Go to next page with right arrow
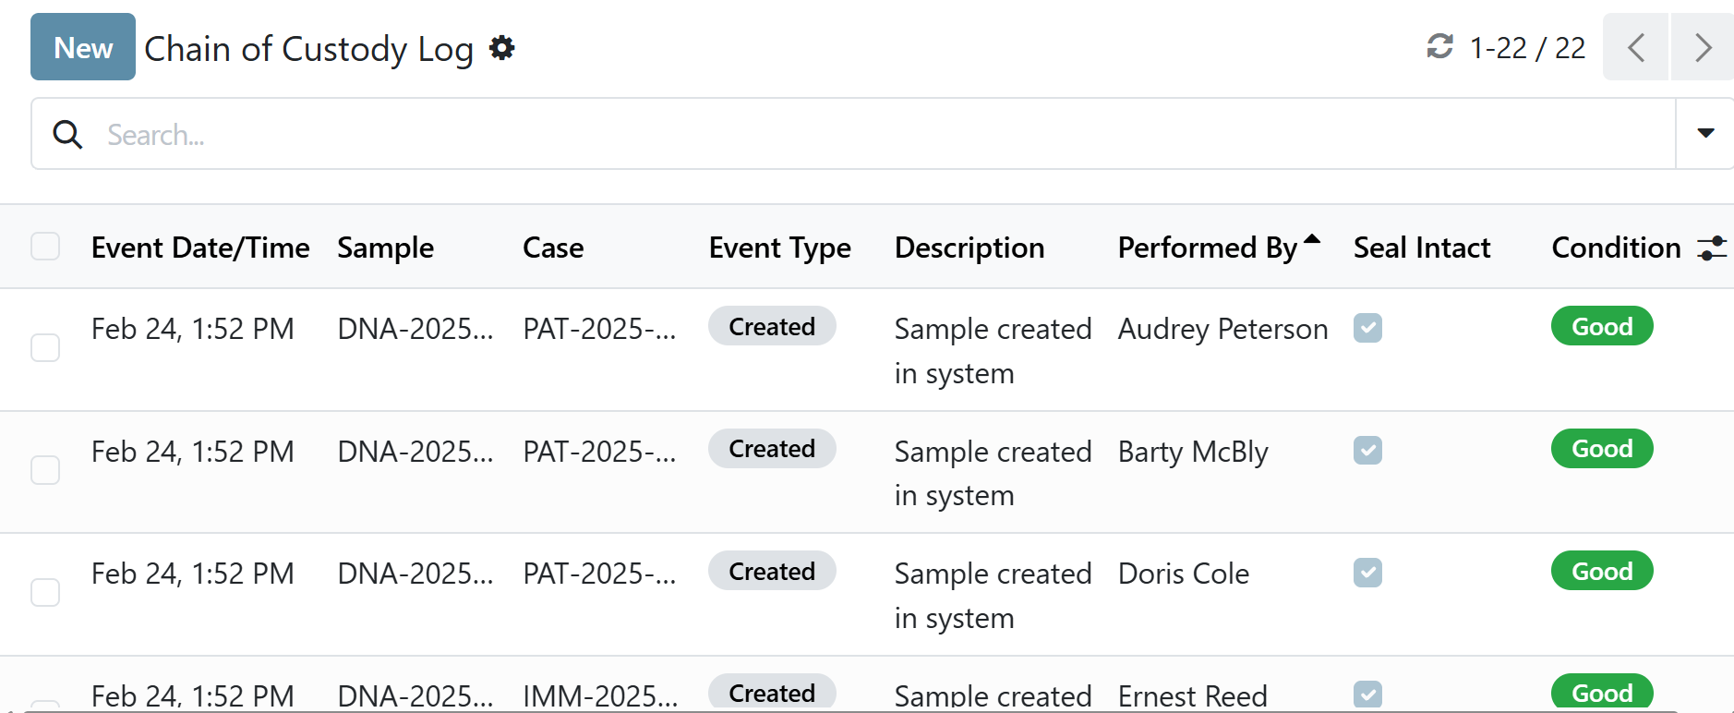1734x713 pixels. tap(1703, 47)
